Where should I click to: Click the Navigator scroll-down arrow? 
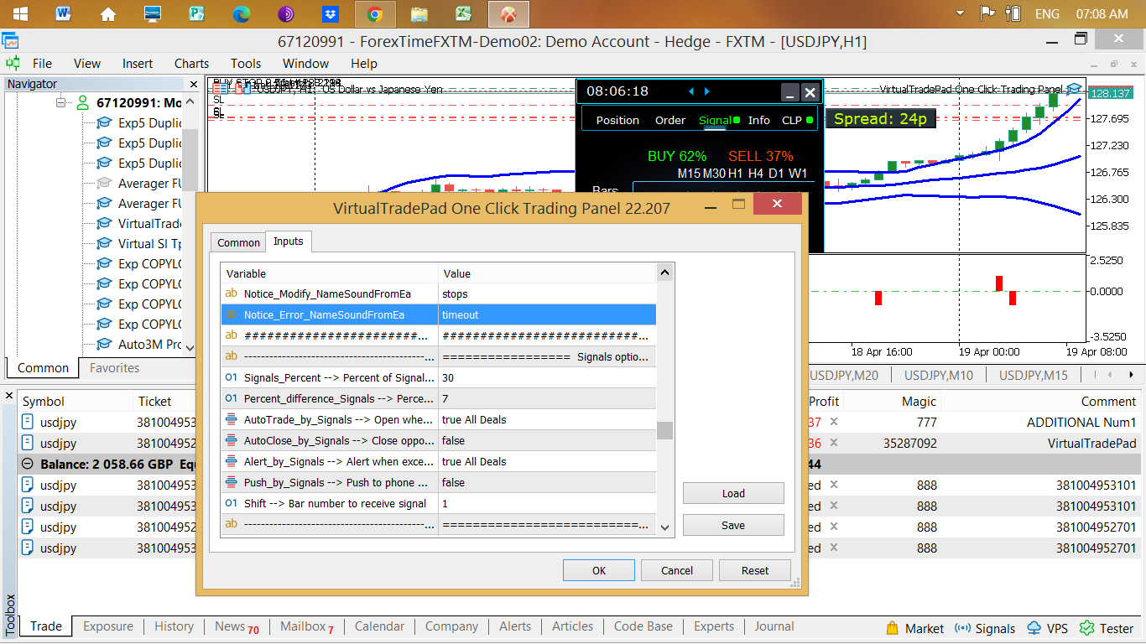[190, 348]
